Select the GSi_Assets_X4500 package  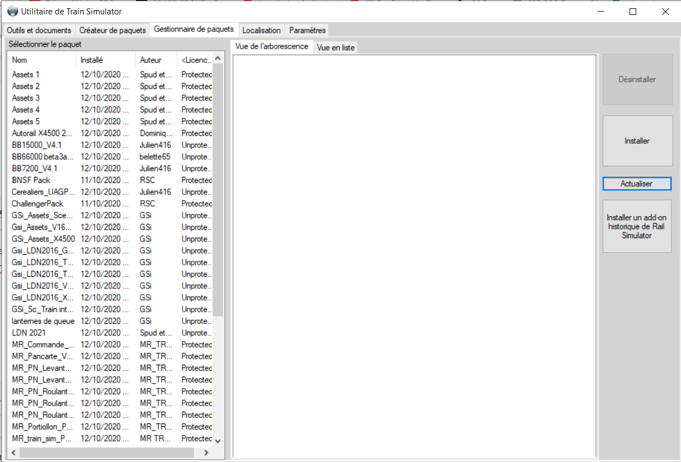coord(110,239)
